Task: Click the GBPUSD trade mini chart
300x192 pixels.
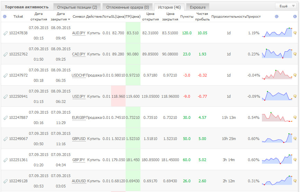Action: point(277,138)
